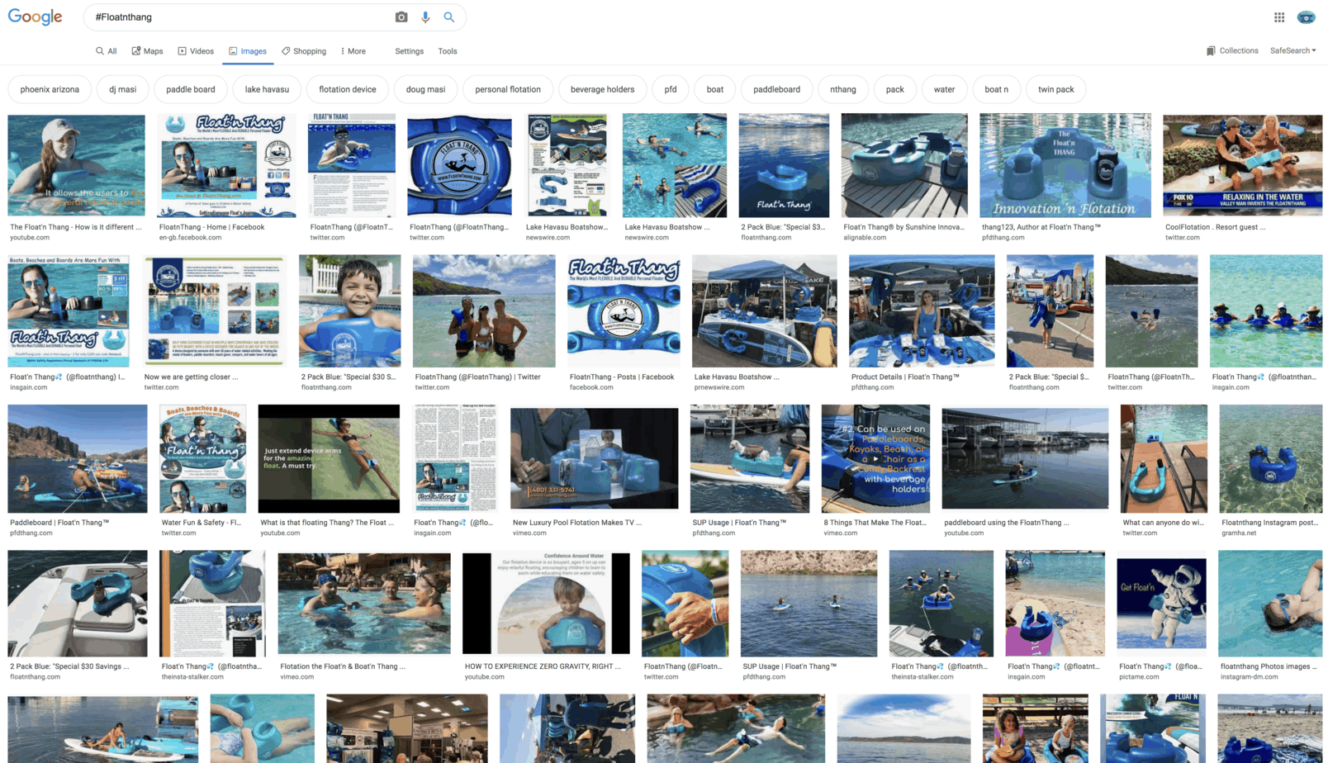Click the 'thang123, Author at Float'n Thang™' caption

pos(1041,227)
